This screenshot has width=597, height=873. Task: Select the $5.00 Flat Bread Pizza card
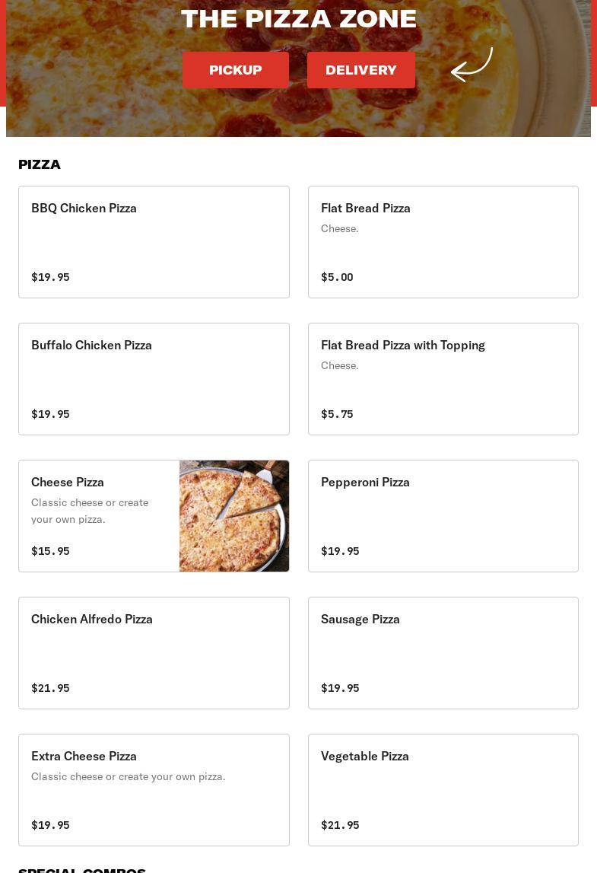[443, 242]
